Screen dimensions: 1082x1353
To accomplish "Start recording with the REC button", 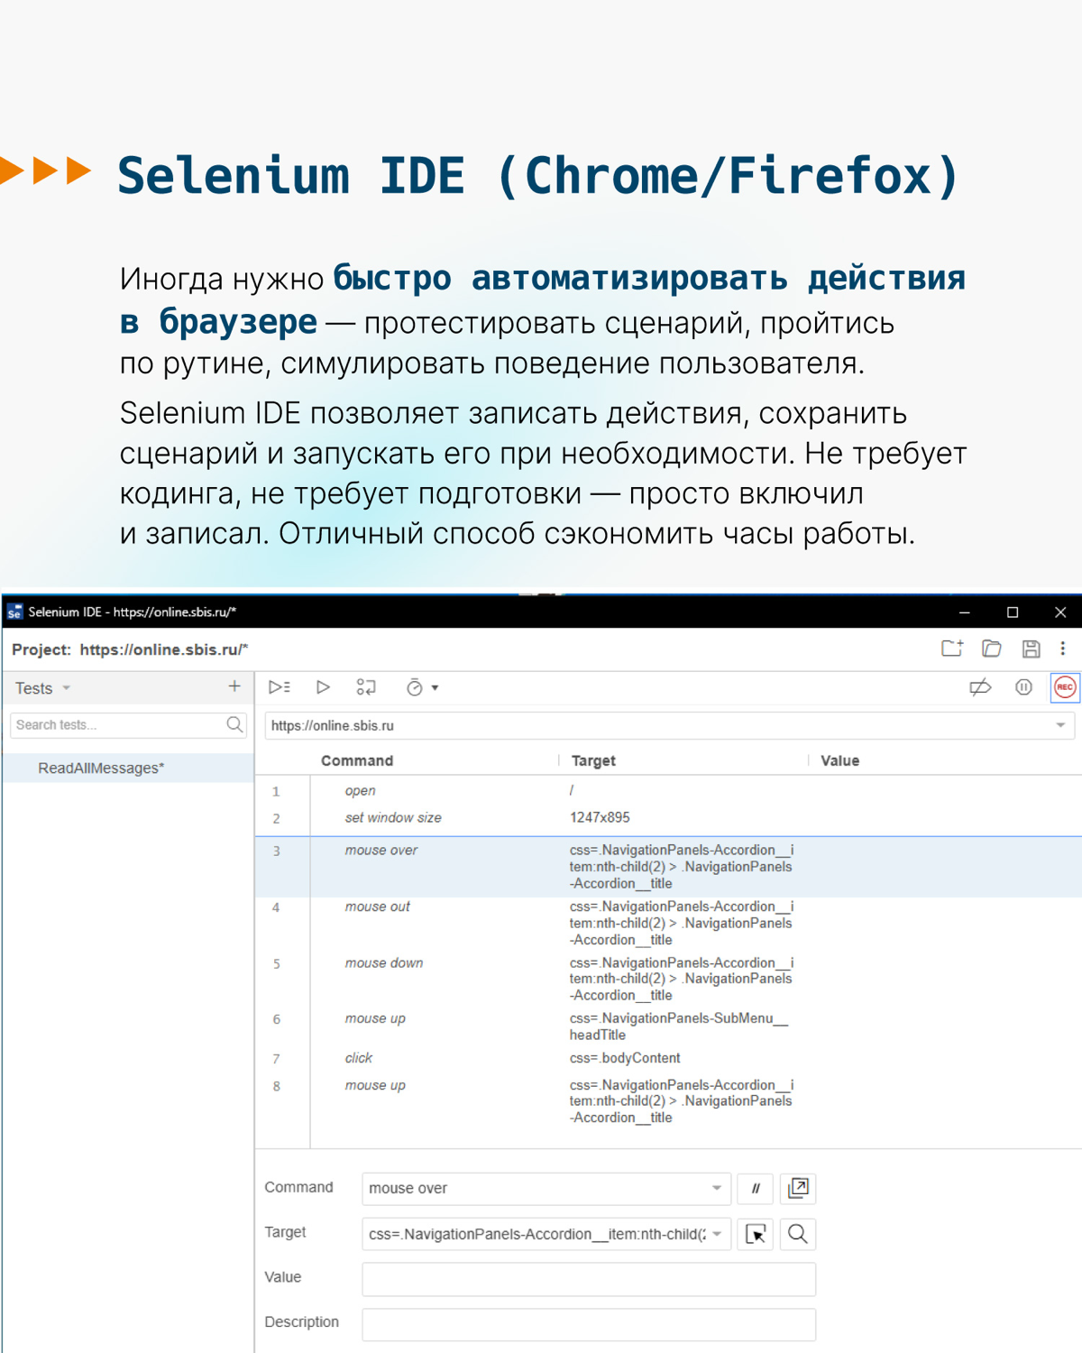I will [x=1064, y=686].
